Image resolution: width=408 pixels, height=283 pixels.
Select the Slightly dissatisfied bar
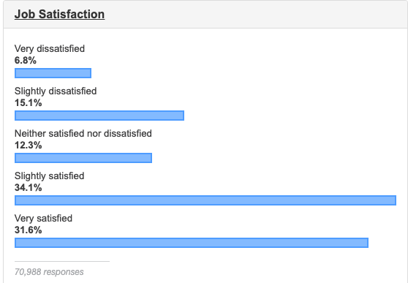(x=99, y=116)
